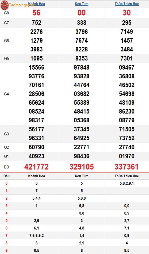
Task: Click Huế tail values 5,8,2,9,1
Action: [x=127, y=183]
